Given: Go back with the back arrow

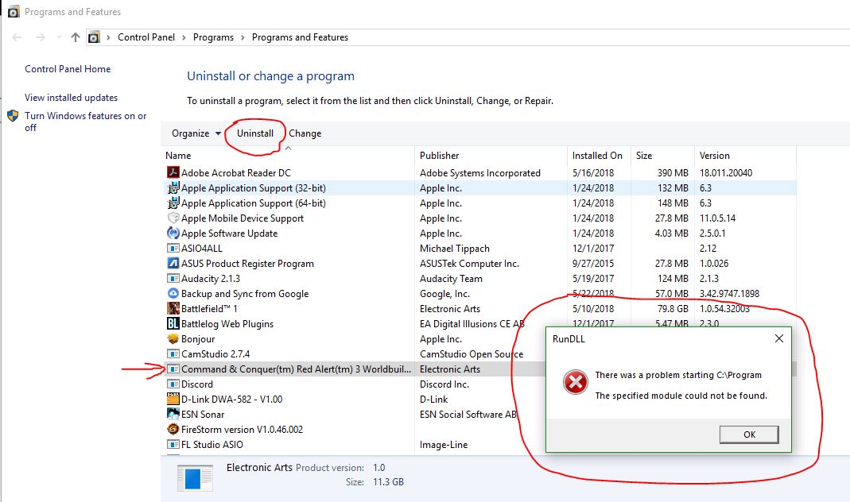Looking at the screenshot, I should (17, 37).
